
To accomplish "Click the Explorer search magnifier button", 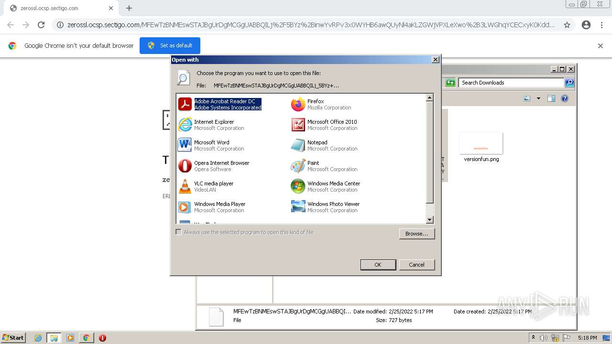I will coord(569,83).
